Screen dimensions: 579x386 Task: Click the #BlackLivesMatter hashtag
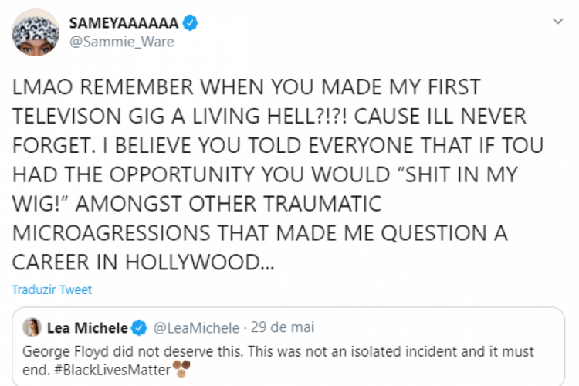pos(117,368)
